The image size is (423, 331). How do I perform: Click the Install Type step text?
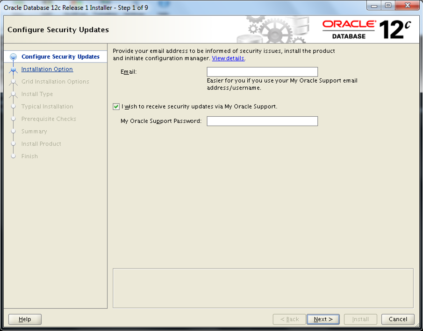37,94
